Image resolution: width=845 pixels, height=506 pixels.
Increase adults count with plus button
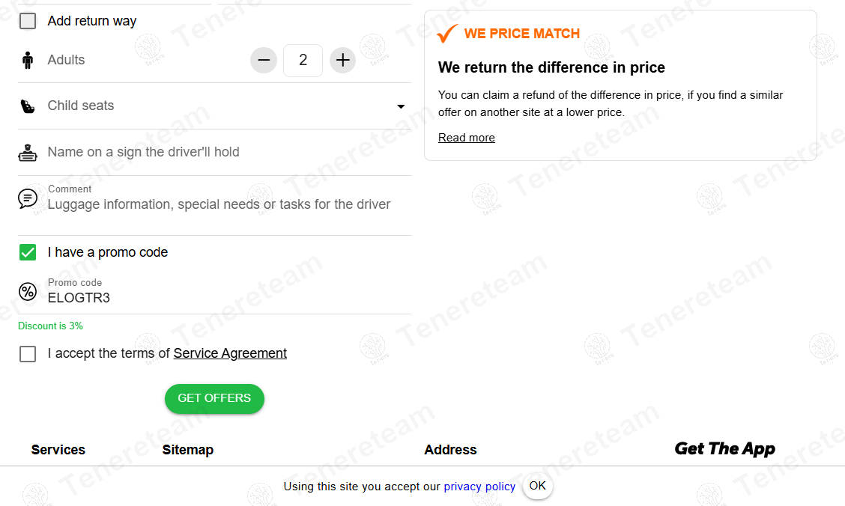pyautogui.click(x=342, y=60)
